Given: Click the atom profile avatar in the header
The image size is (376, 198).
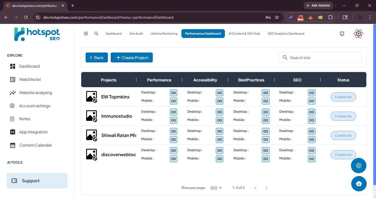Looking at the screenshot, I should pos(358,34).
